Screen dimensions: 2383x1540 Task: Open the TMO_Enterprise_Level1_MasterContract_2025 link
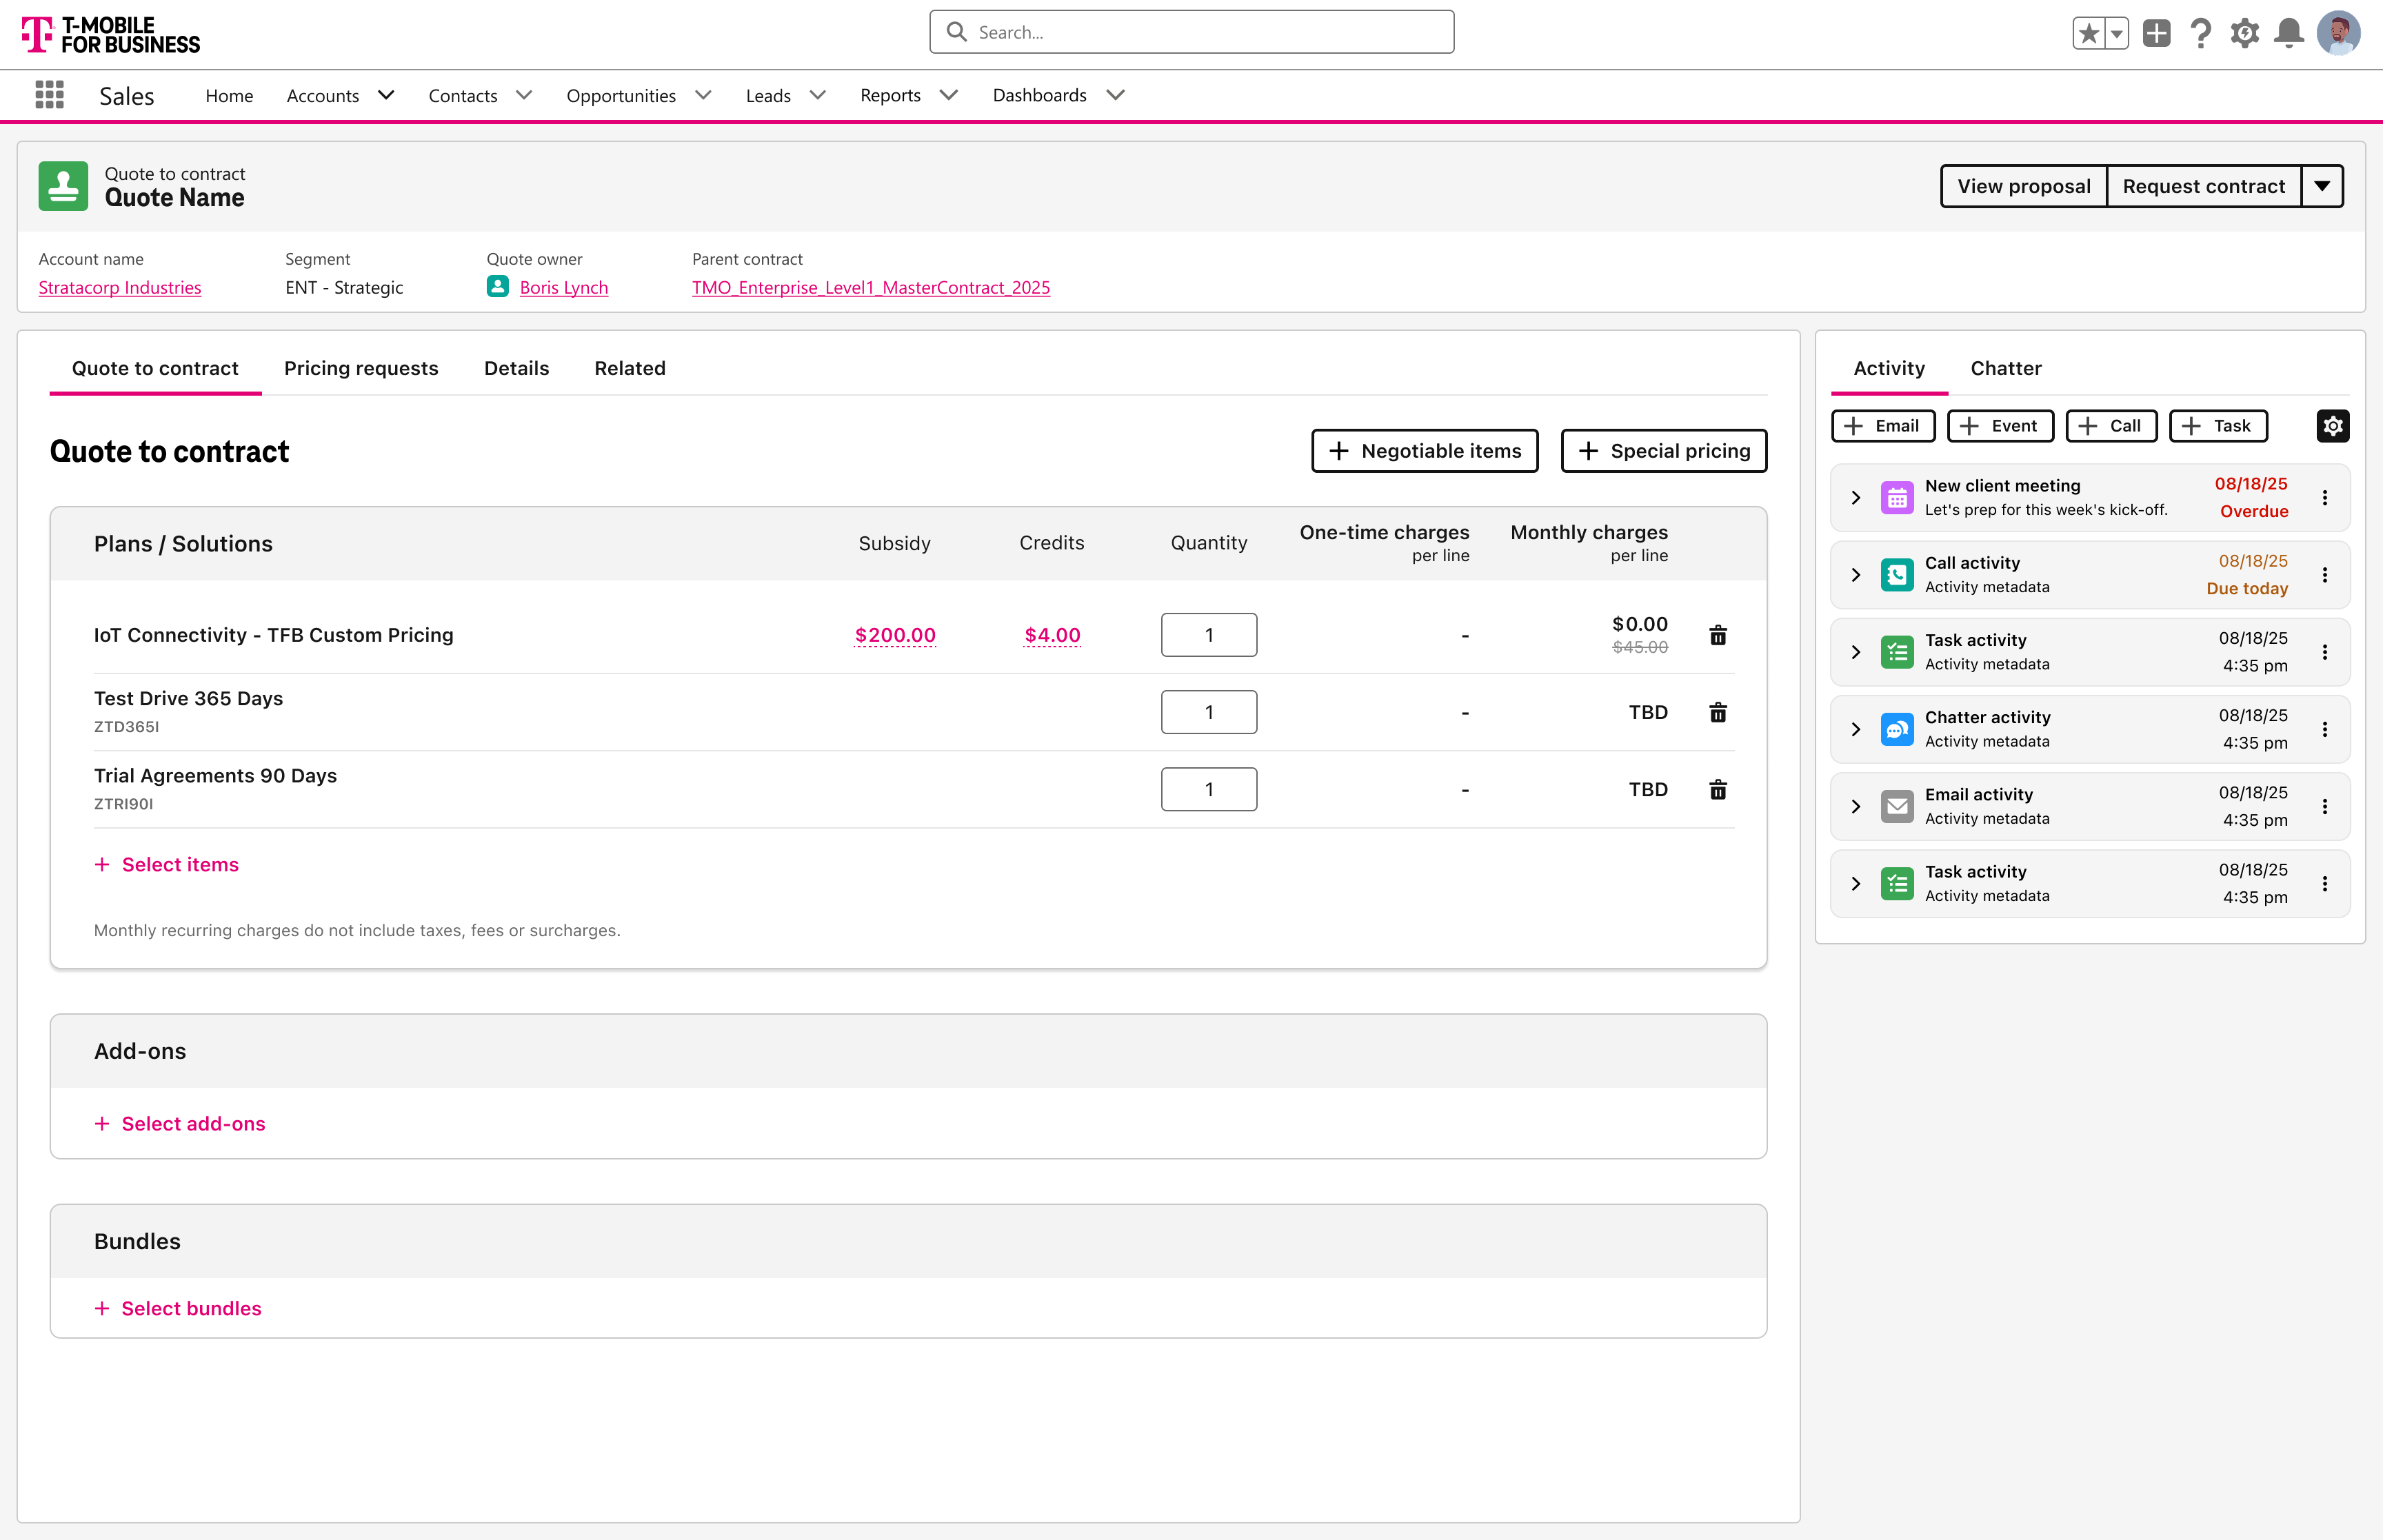click(x=871, y=287)
